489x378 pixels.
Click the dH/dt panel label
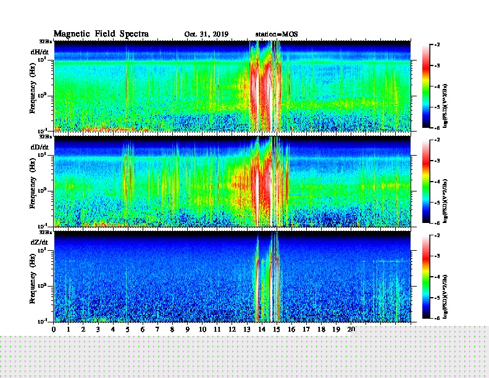pos(40,52)
